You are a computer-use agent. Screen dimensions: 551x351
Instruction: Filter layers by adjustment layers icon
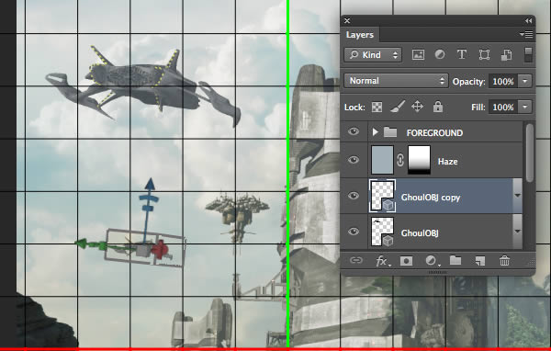440,54
